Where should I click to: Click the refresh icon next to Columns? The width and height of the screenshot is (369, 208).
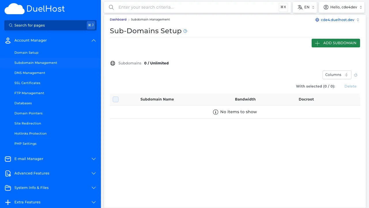click(x=355, y=75)
